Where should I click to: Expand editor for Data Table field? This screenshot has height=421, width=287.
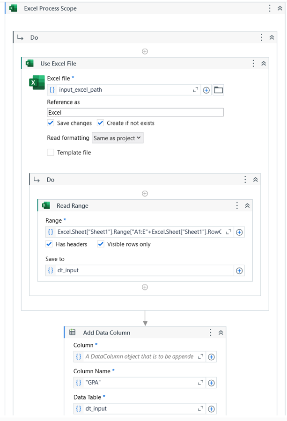pos(201,409)
